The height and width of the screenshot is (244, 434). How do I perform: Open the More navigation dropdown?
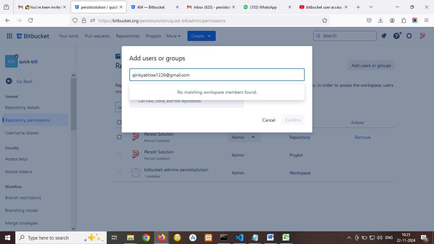173,36
